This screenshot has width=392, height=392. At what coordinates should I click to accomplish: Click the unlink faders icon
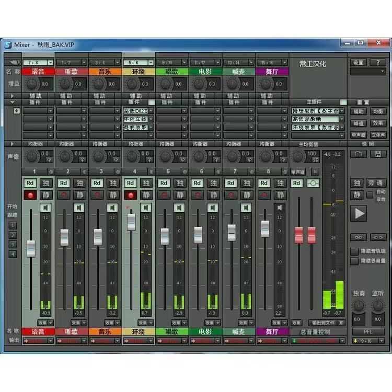[378, 237]
